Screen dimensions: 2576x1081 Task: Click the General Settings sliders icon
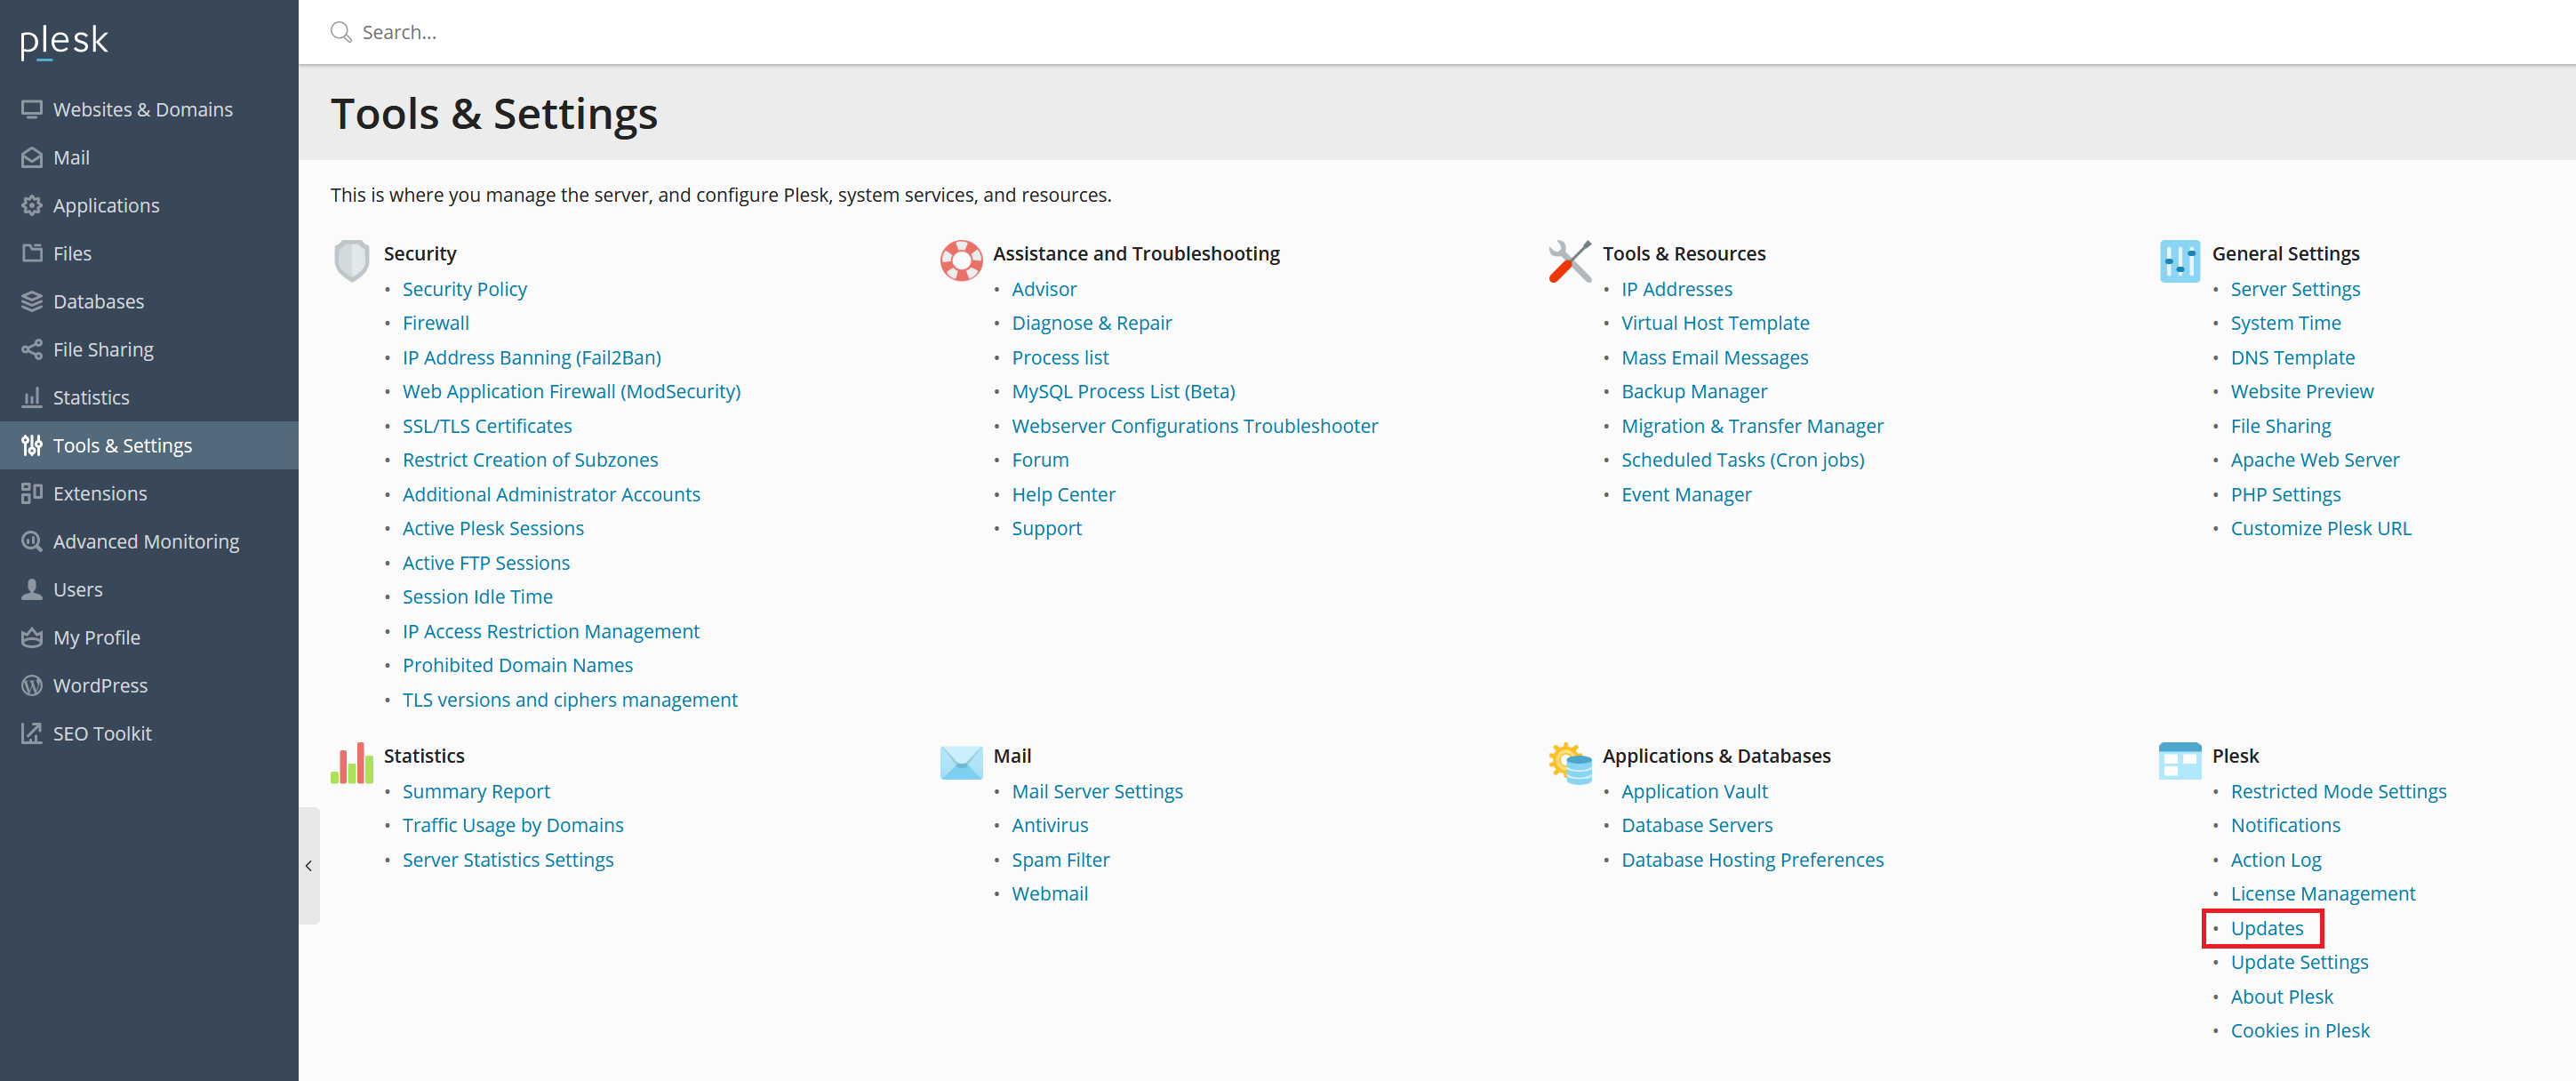click(x=2179, y=261)
